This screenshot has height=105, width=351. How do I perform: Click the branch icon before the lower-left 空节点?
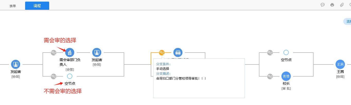tap(54, 76)
